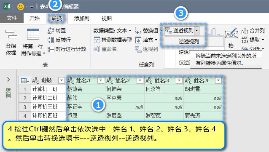Expand the 逆透视列 dropdown arrow
The image size is (269, 152).
(x=197, y=31)
